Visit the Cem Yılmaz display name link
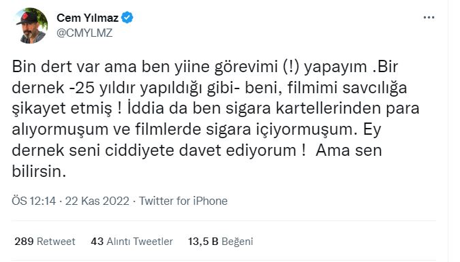Image resolution: width=460 pixels, height=262 pixels. tap(87, 18)
